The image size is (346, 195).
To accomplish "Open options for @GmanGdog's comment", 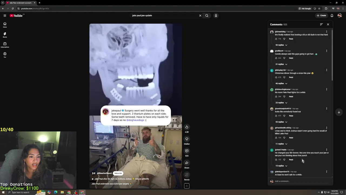I will (x=327, y=32).
